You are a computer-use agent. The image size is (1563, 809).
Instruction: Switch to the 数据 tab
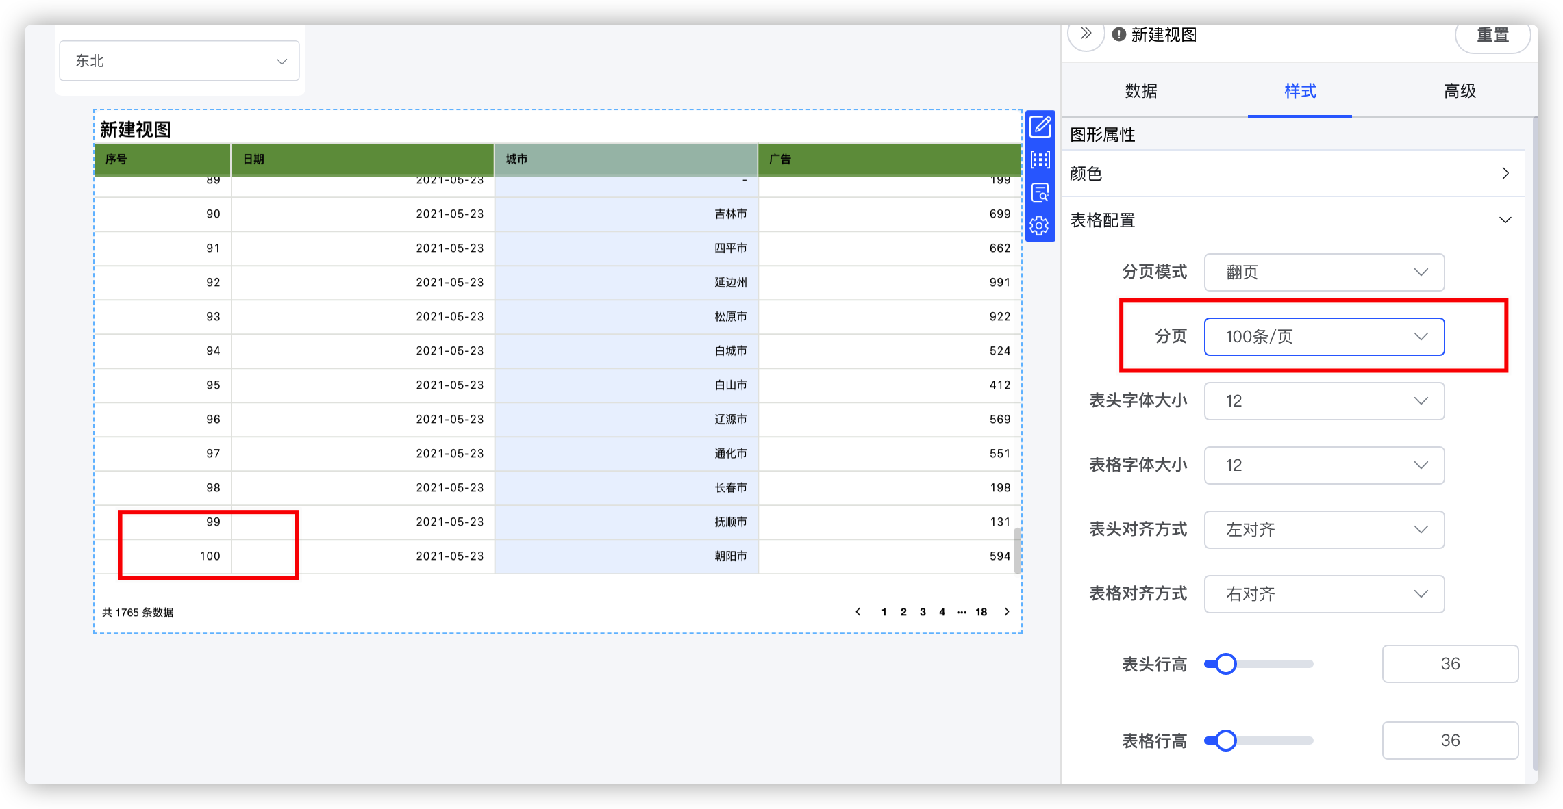[1141, 91]
